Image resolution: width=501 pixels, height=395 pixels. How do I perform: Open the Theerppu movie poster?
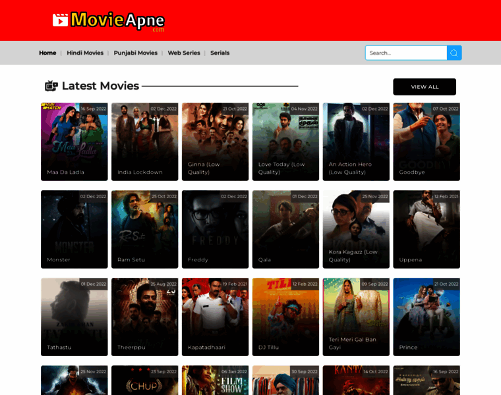145,317
